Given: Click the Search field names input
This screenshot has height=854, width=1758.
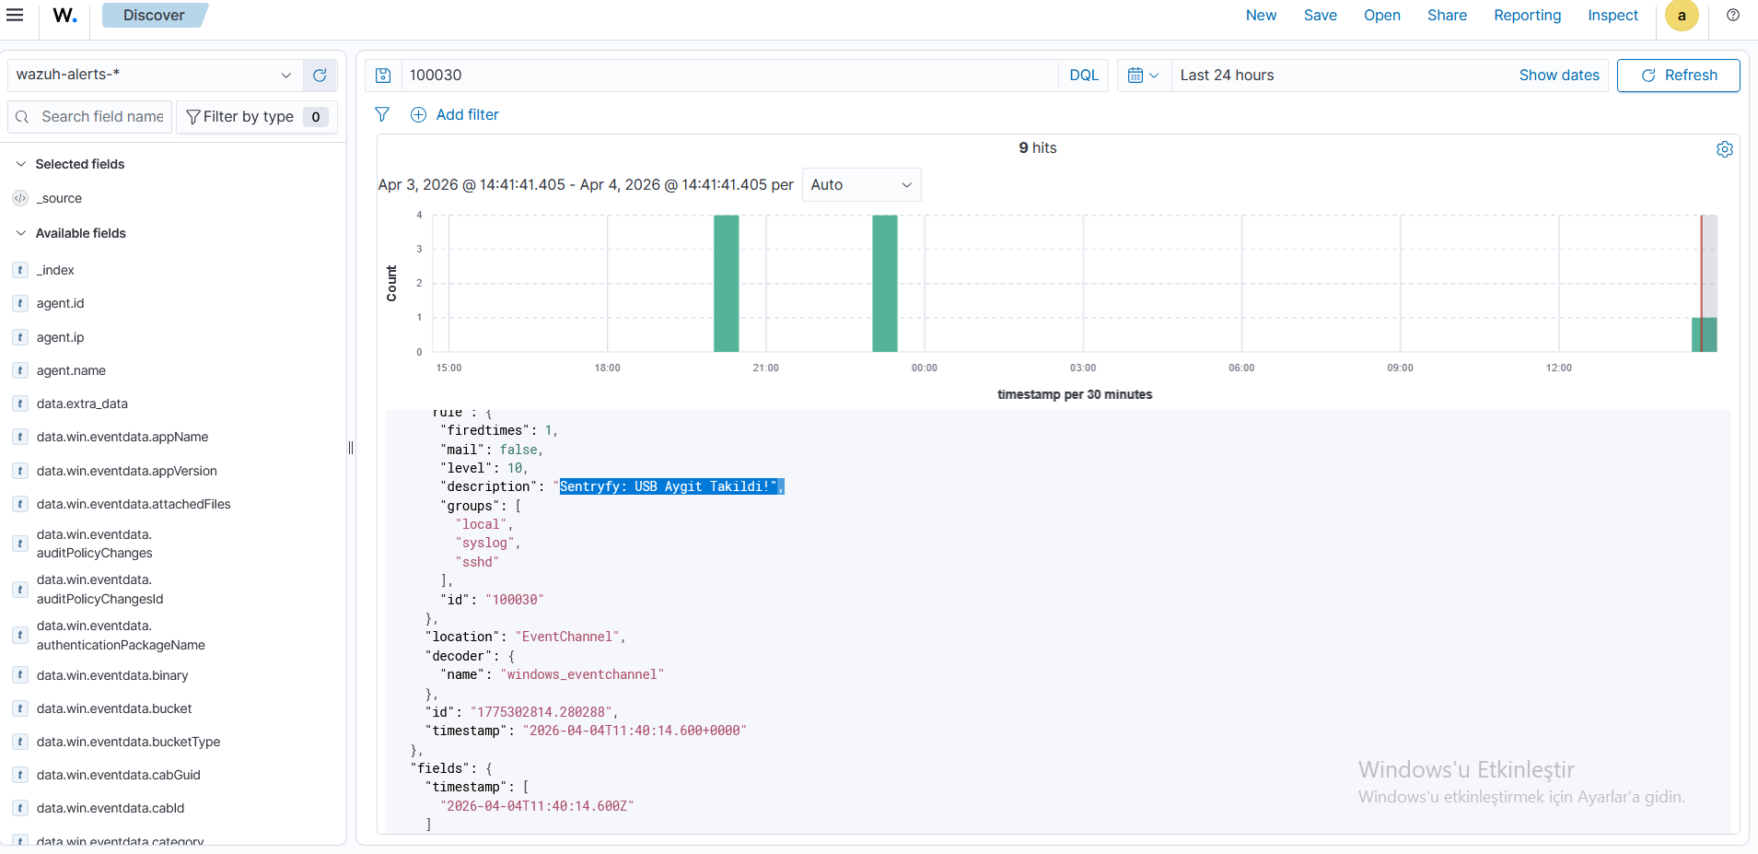Looking at the screenshot, I should [x=101, y=117].
